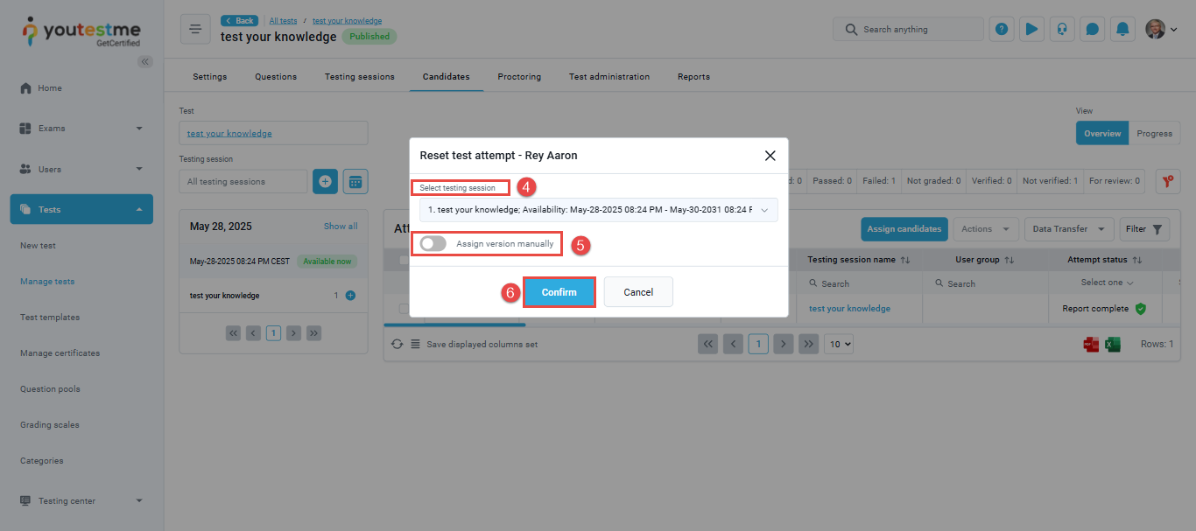Switch to the Proctoring tab
This screenshot has width=1196, height=531.
point(519,77)
